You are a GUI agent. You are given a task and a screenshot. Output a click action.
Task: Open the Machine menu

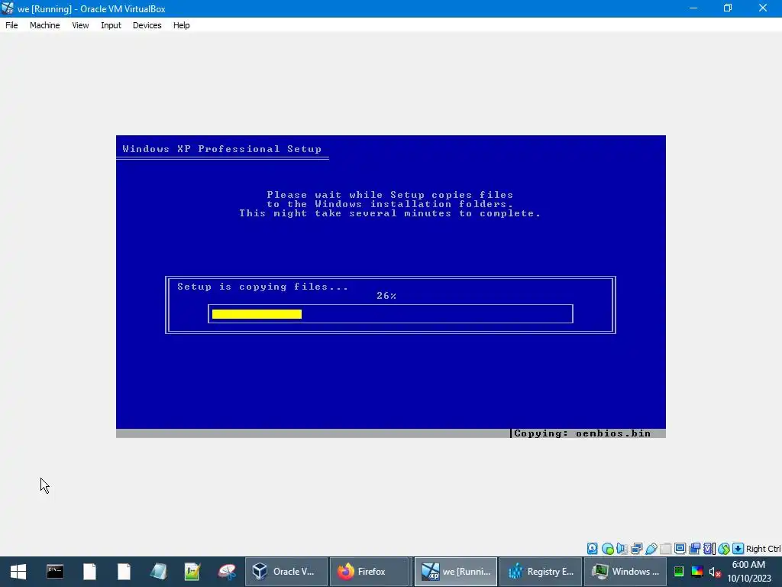[44, 25]
